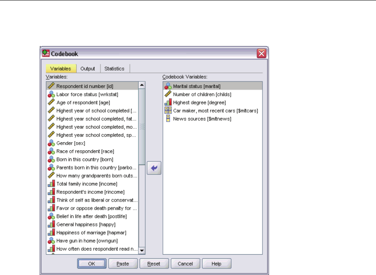Select 'Have gun in home [owngun]' text
Viewport: 376px width, 275px height.
pyautogui.click(x=87, y=241)
